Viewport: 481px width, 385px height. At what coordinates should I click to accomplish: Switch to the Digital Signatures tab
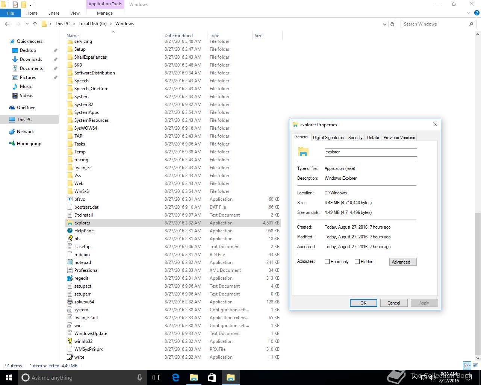(328, 138)
